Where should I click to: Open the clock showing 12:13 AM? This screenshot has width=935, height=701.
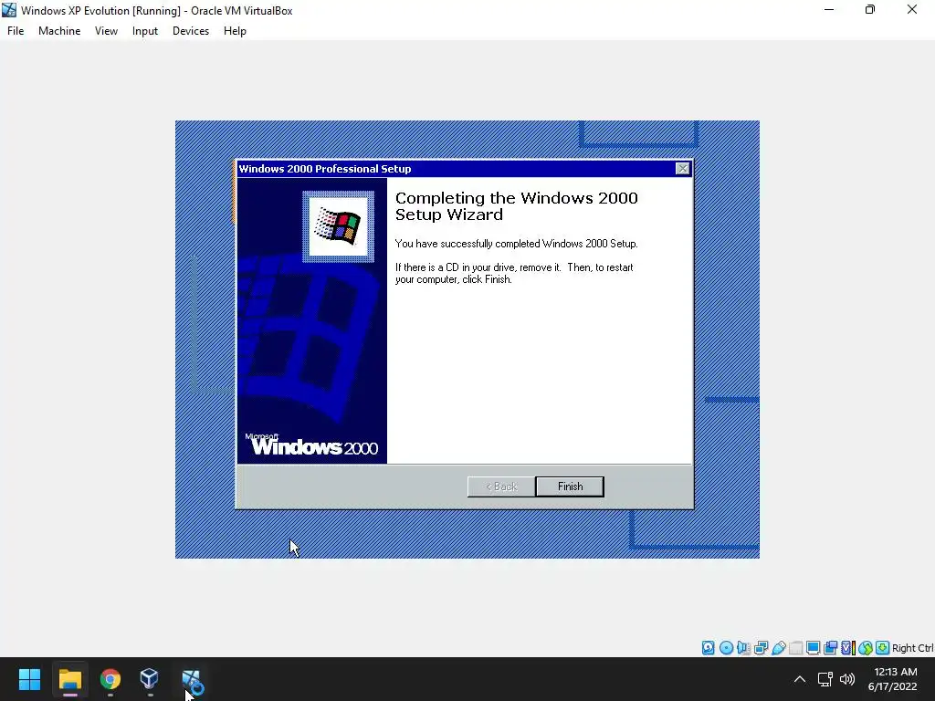pos(893,679)
